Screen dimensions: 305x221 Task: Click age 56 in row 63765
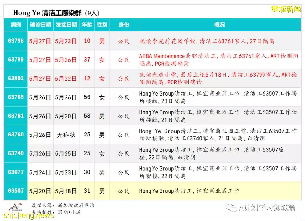pyautogui.click(x=87, y=97)
